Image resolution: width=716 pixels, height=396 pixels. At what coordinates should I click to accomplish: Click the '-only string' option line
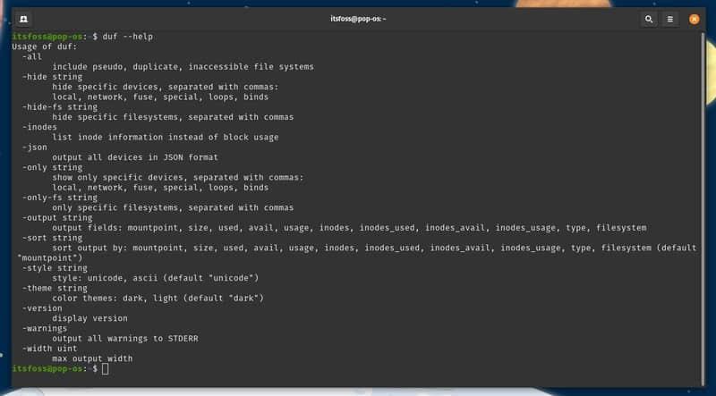coord(52,167)
